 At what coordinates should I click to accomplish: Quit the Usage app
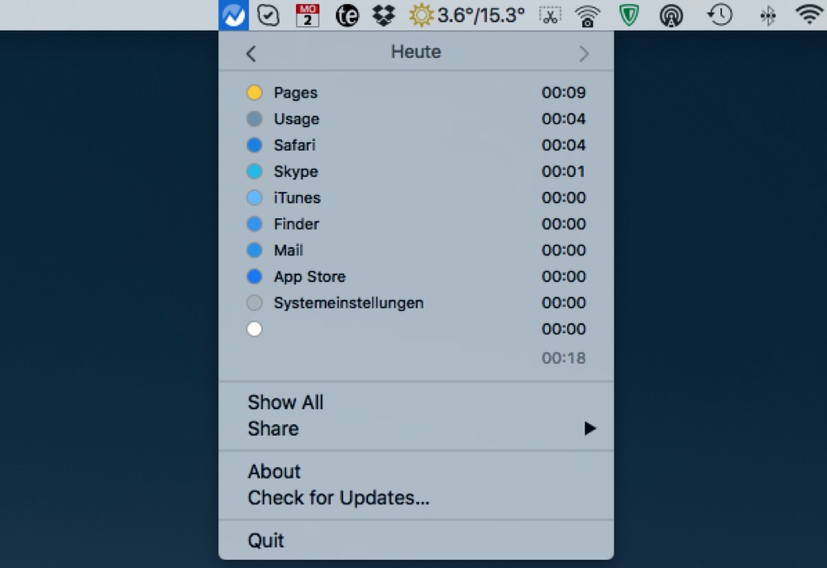click(265, 541)
